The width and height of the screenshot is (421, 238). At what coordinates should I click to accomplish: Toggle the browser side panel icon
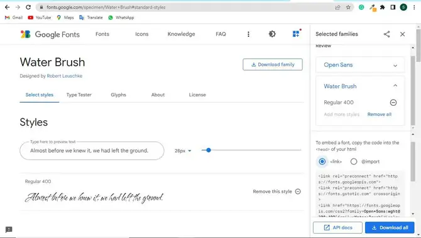point(393,8)
